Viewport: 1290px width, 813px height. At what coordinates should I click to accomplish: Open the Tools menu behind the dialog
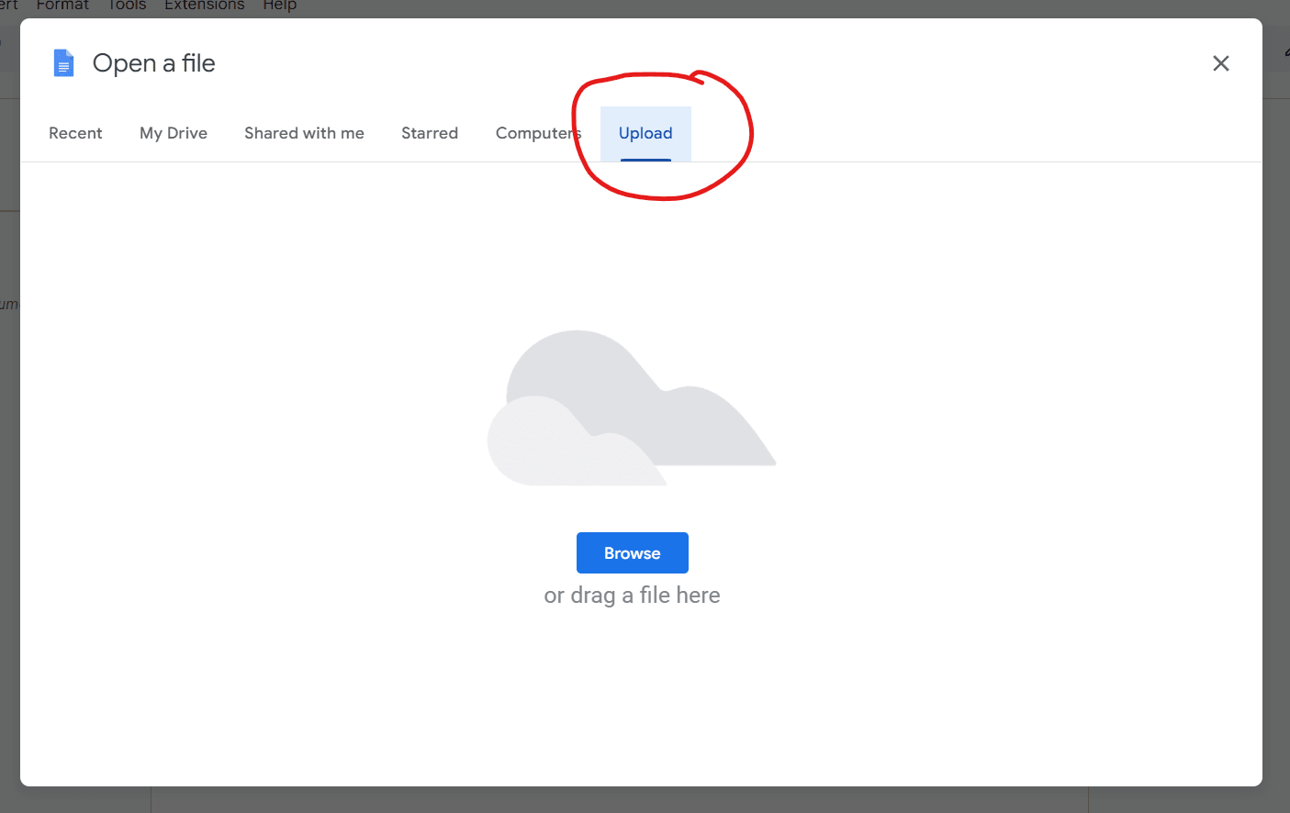(127, 5)
